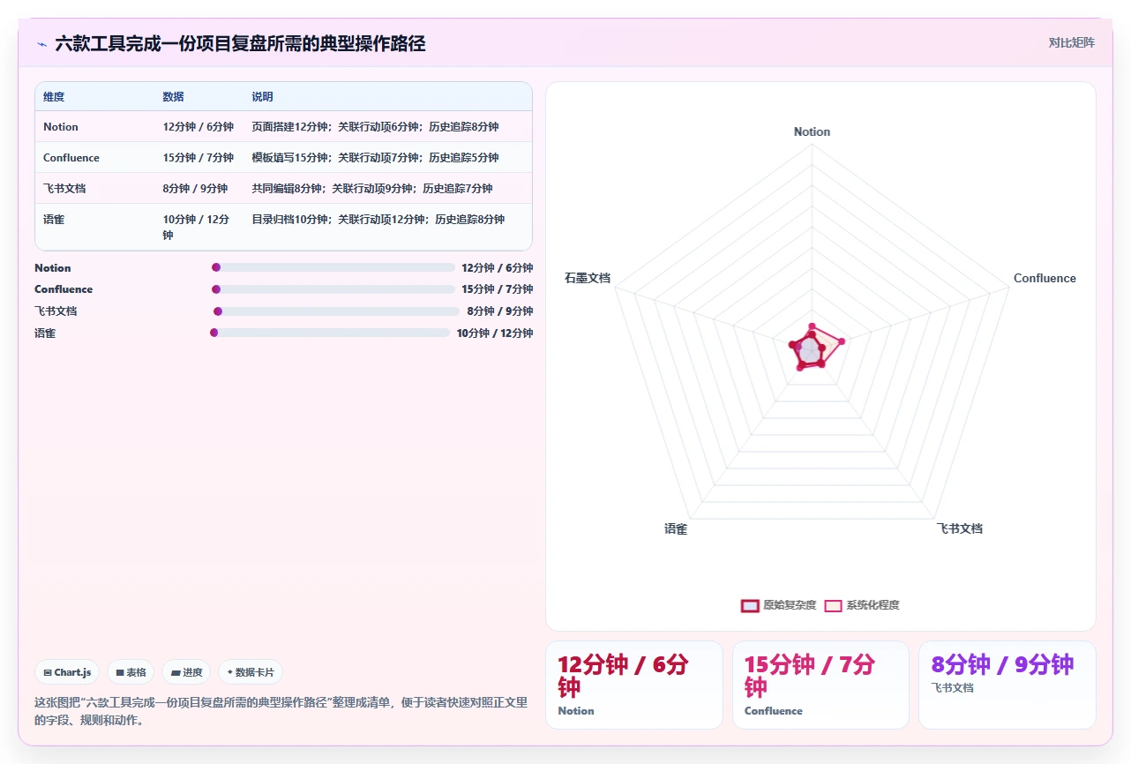
Task: Click the 对比矩阵 label at top right
Action: pyautogui.click(x=1071, y=42)
